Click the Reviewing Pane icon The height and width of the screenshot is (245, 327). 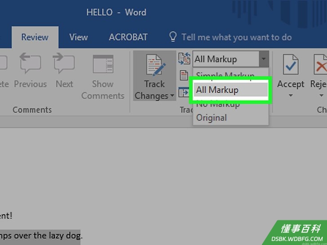coord(184,92)
